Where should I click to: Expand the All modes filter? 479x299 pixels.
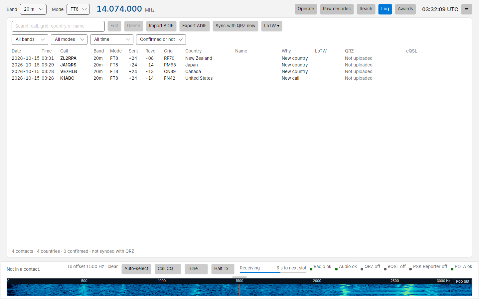[x=69, y=40]
